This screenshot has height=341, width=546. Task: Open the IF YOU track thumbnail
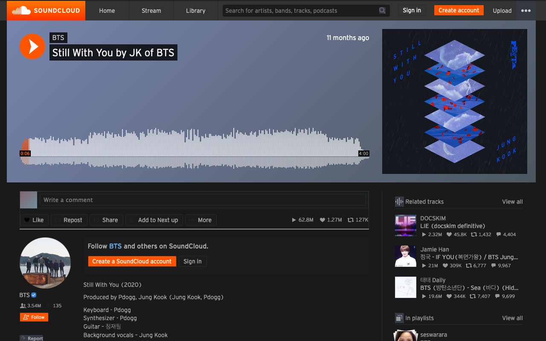pos(406,256)
